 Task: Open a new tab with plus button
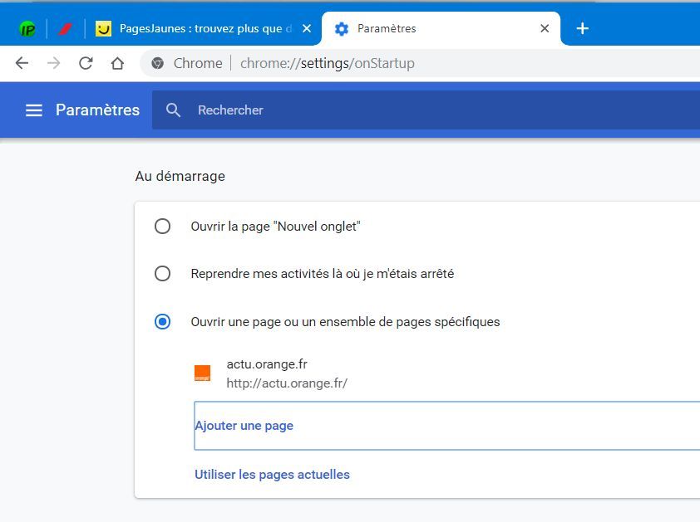(x=583, y=28)
